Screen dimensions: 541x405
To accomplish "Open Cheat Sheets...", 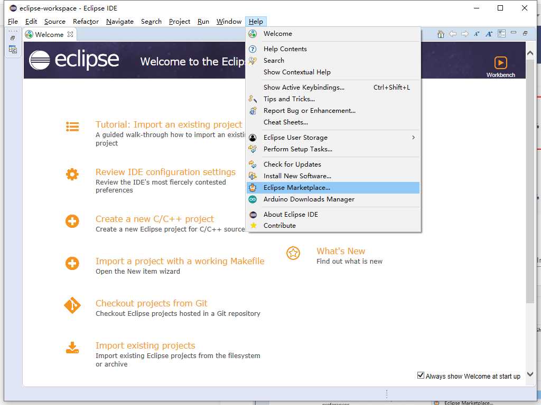I will click(333, 122).
